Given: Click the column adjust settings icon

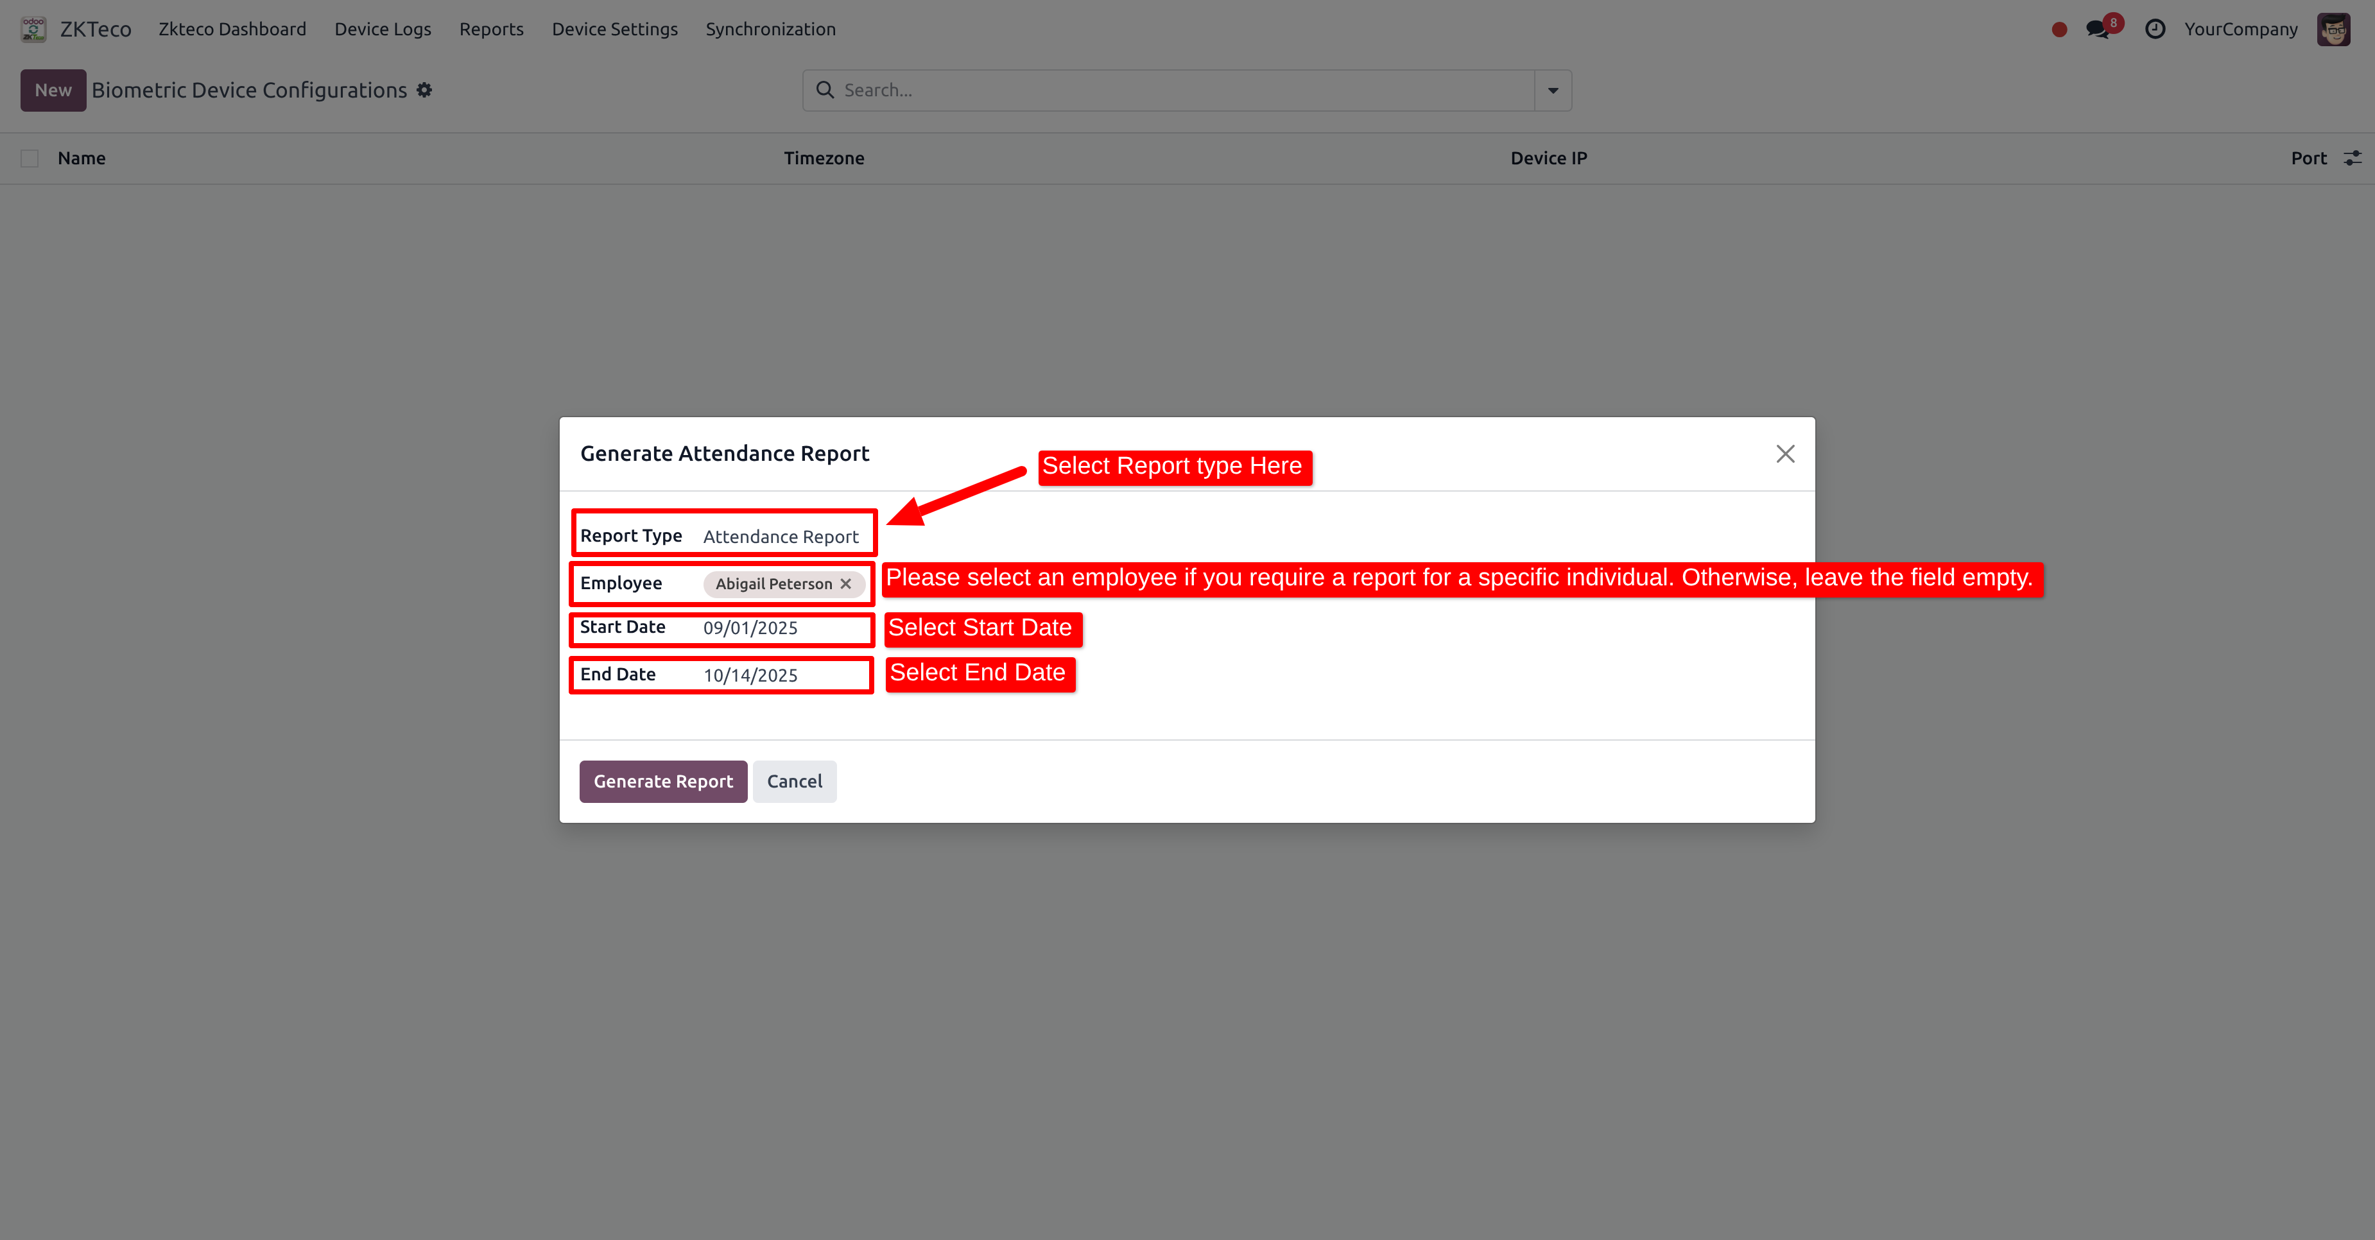Looking at the screenshot, I should (2353, 159).
